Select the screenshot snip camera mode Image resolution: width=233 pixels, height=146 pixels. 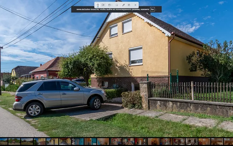tap(98, 5)
